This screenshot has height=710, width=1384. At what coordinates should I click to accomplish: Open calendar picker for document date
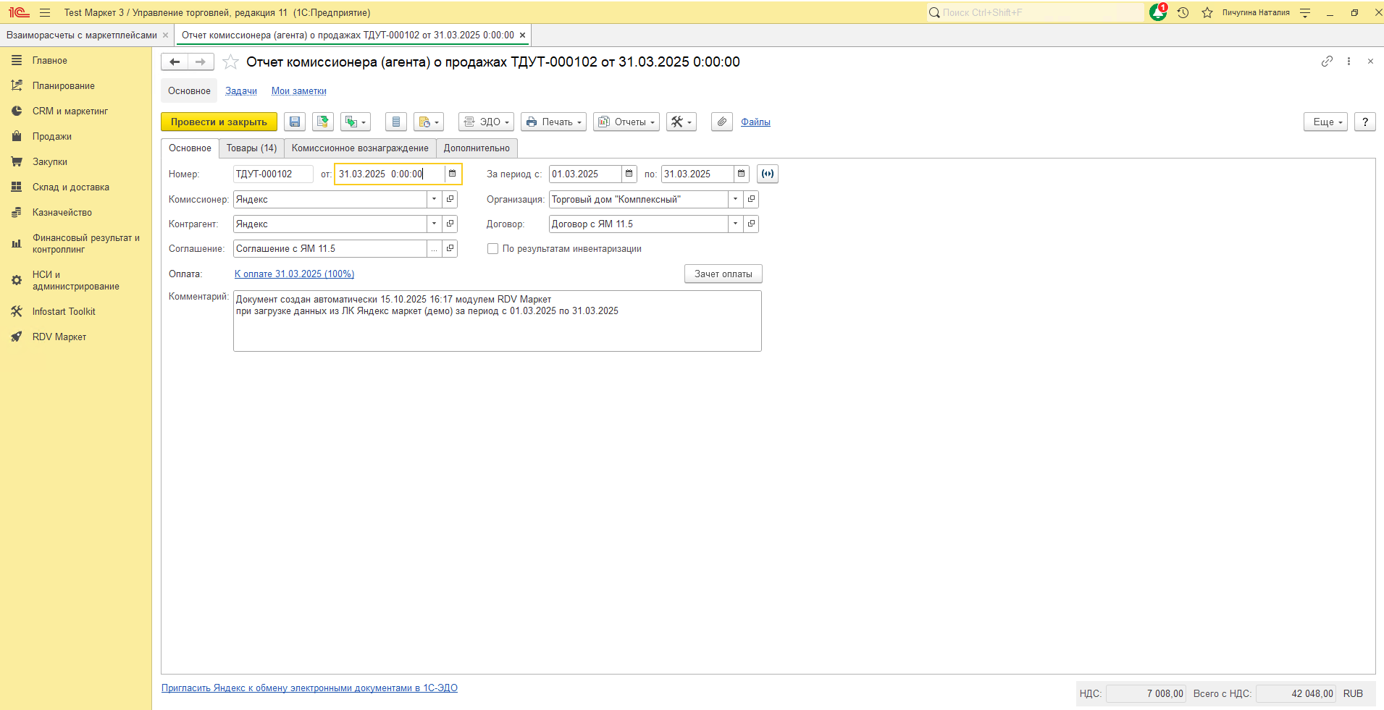pos(453,174)
